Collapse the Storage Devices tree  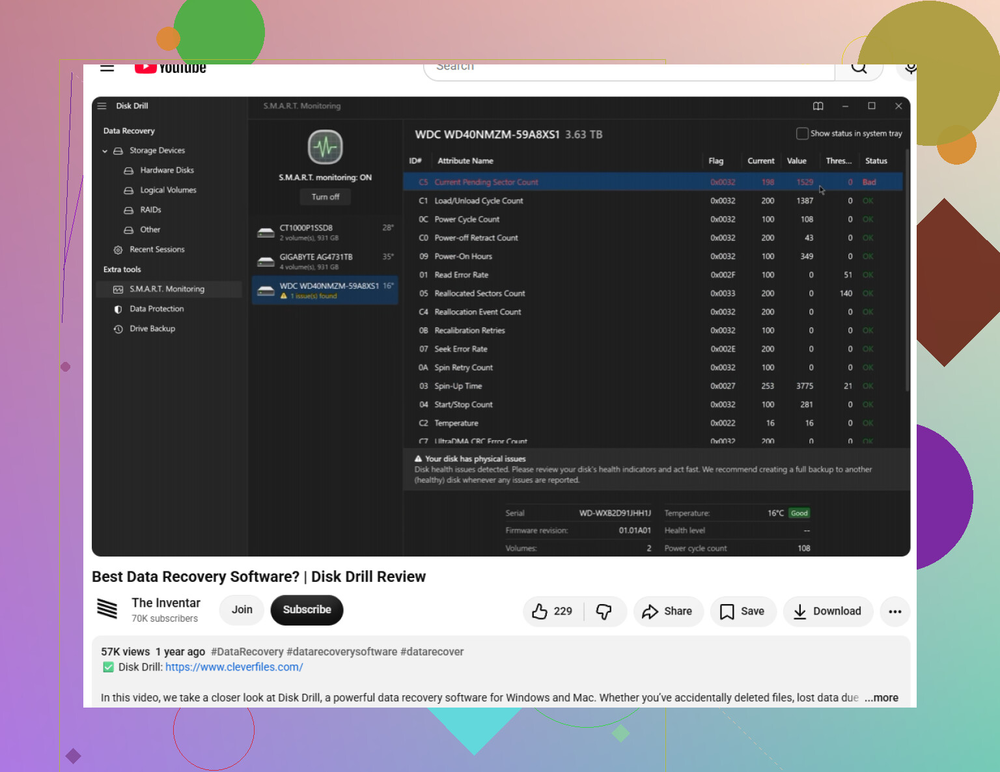coord(105,151)
